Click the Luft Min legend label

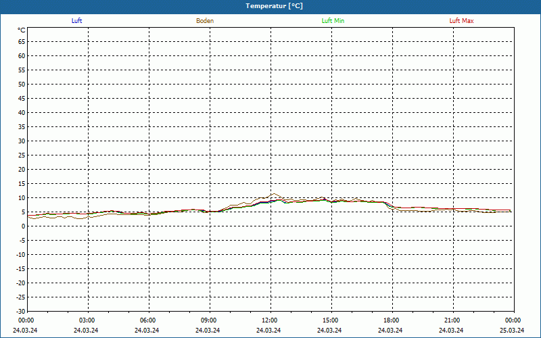pyautogui.click(x=333, y=21)
